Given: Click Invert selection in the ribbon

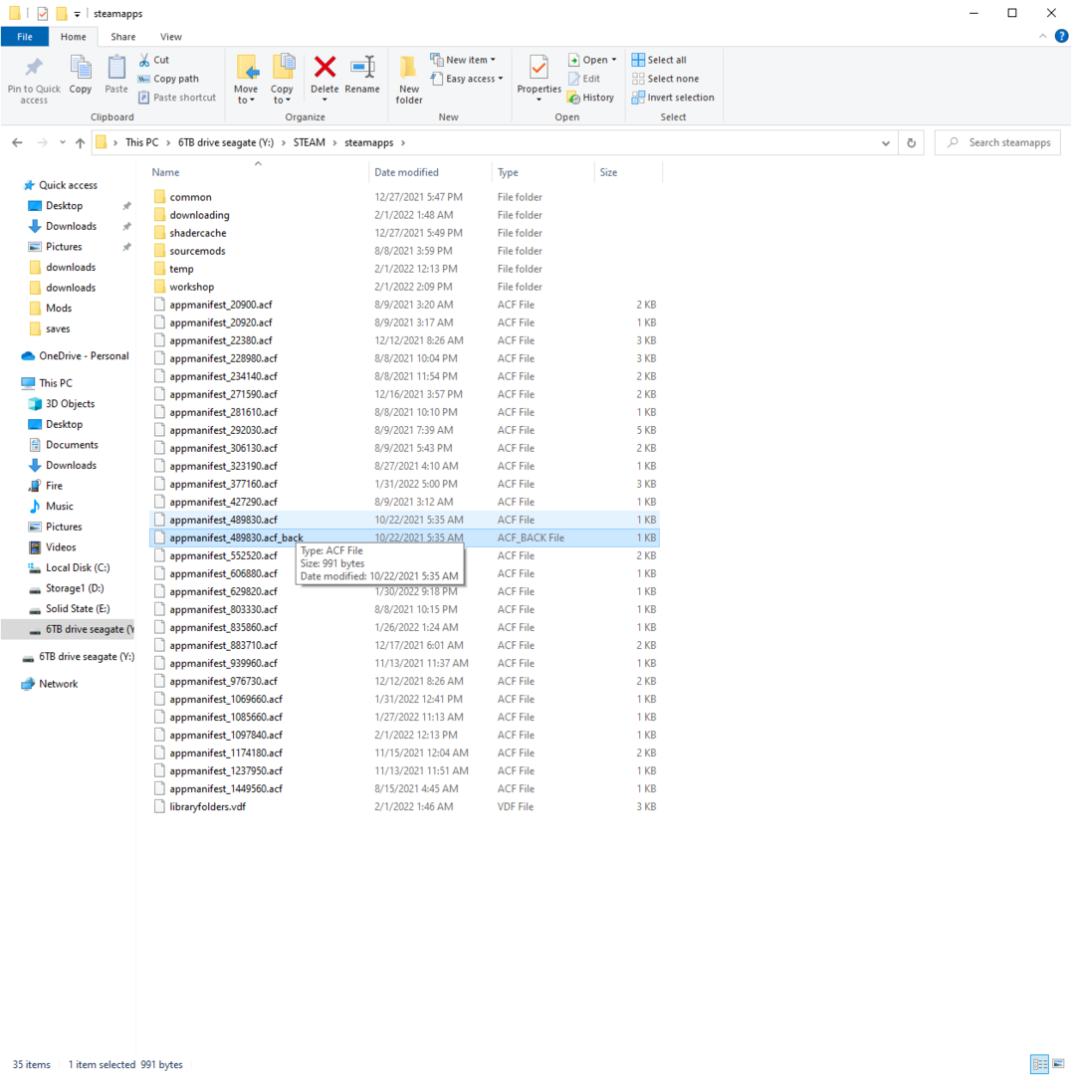Looking at the screenshot, I should click(x=673, y=98).
